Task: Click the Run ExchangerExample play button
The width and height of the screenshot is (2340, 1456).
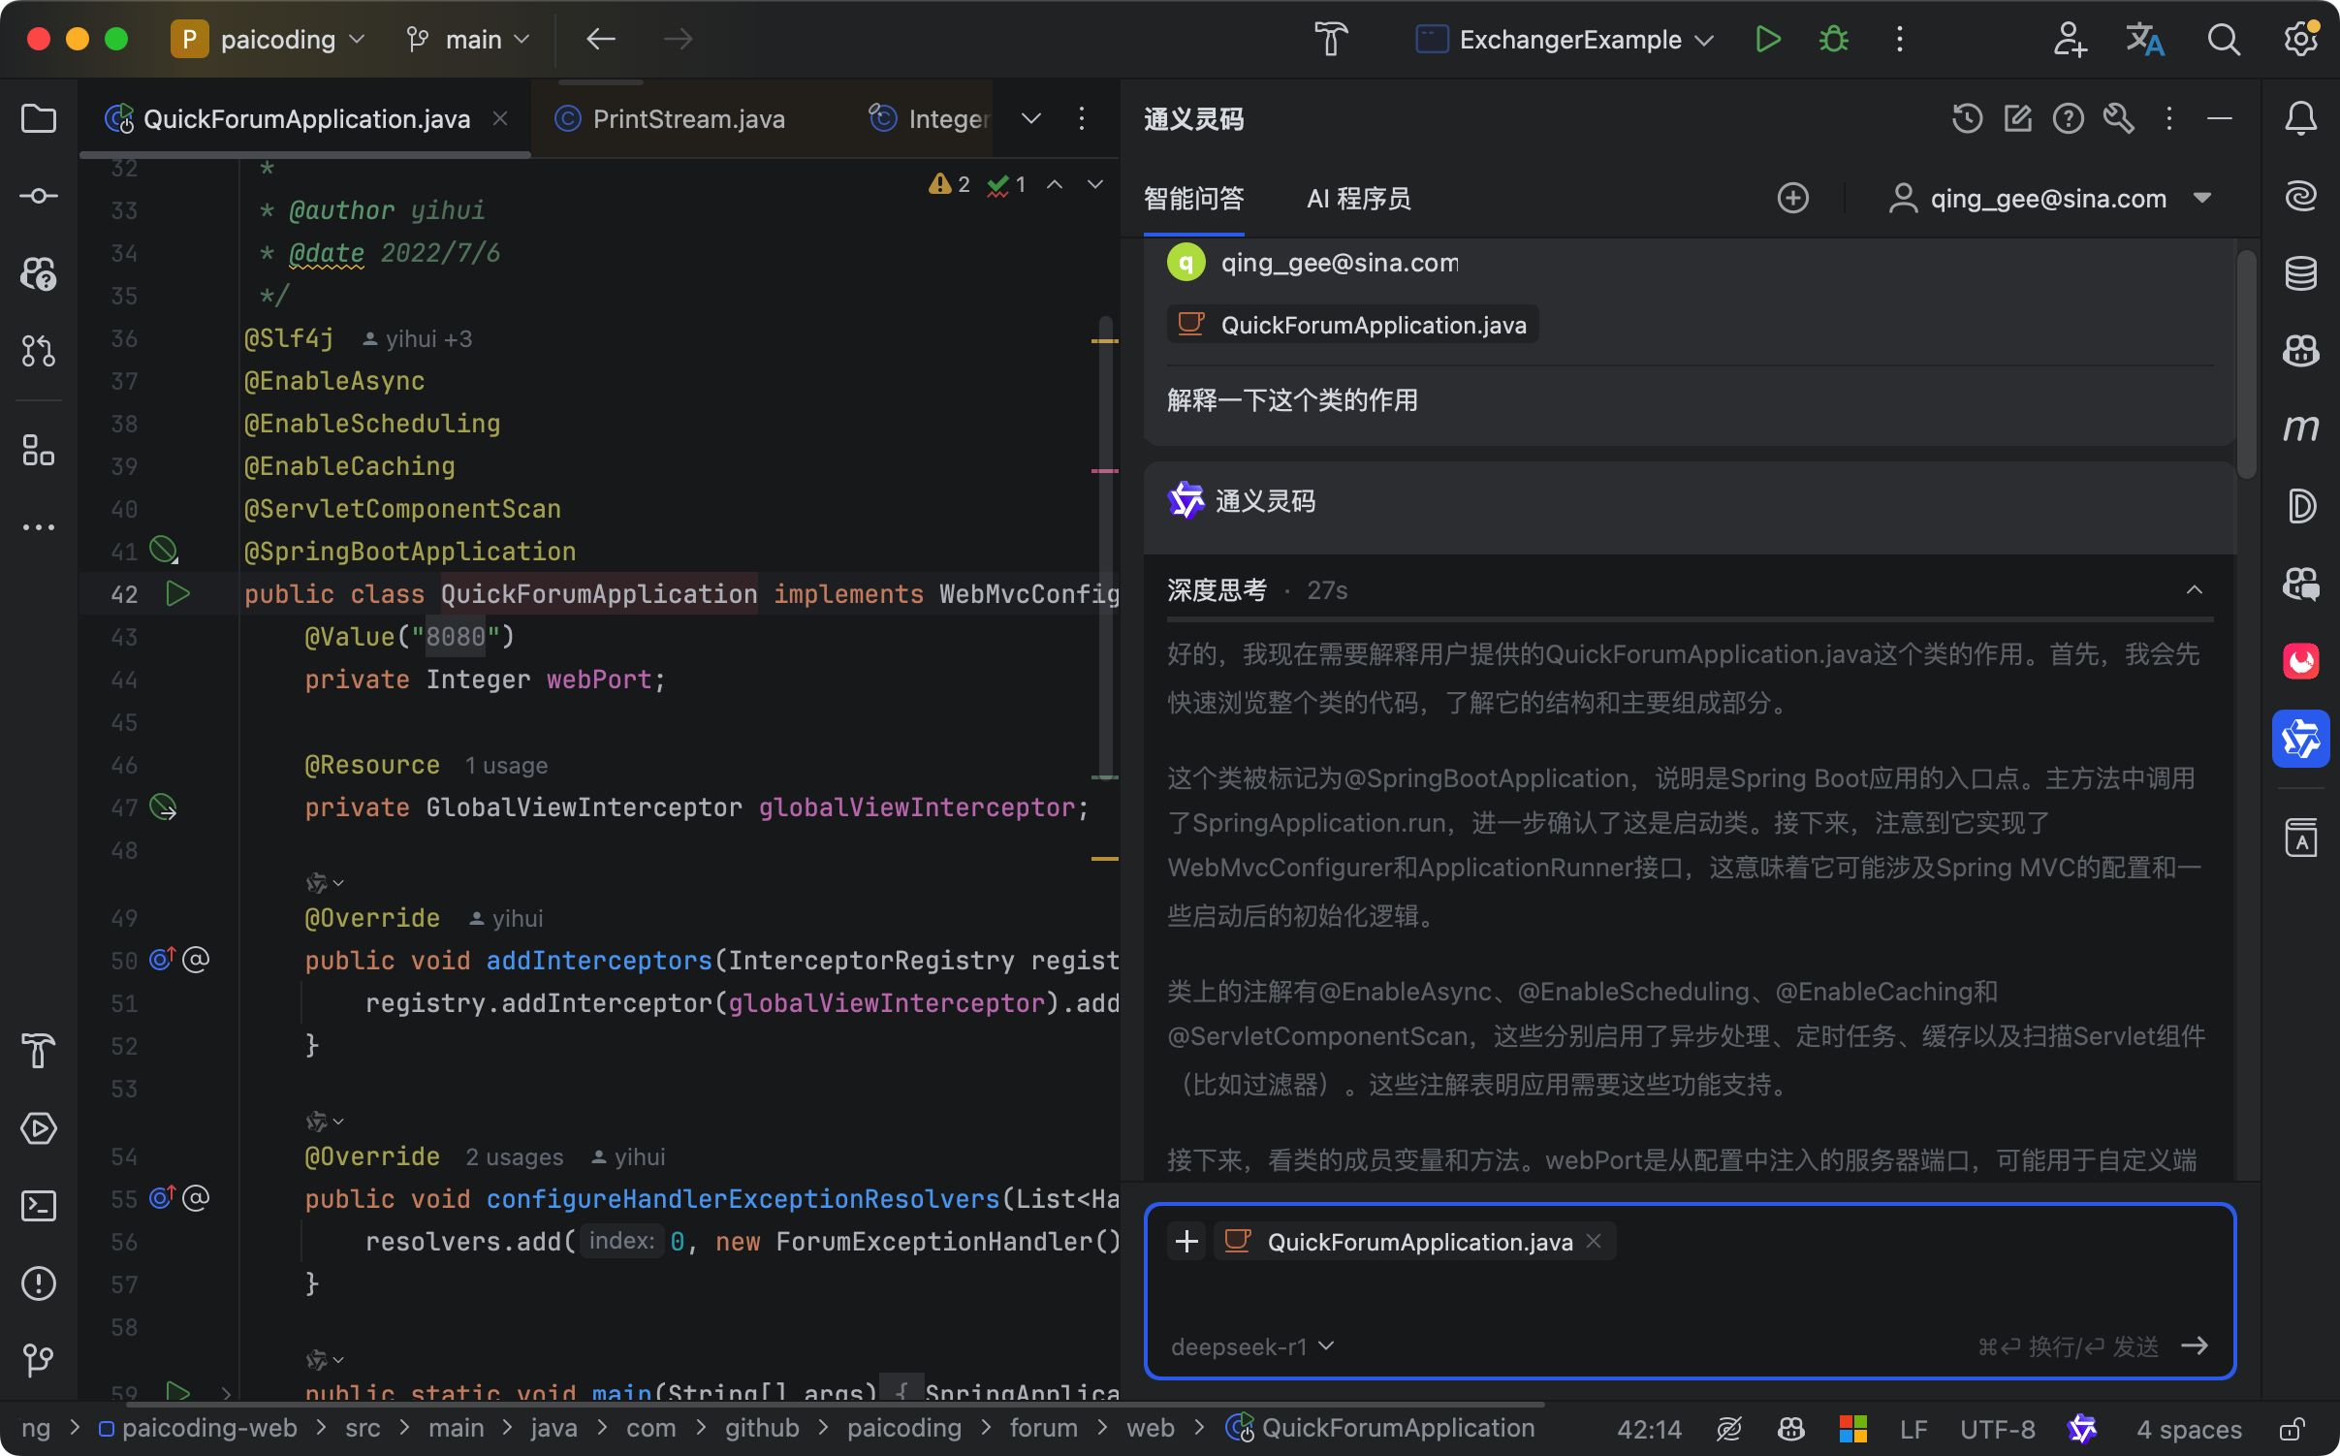Action: pyautogui.click(x=1767, y=39)
